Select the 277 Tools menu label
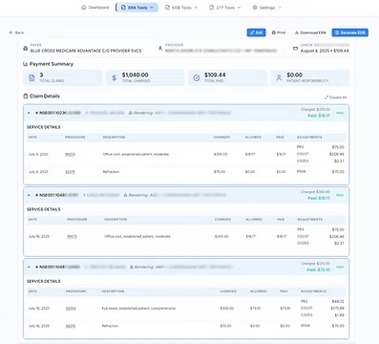379x344 pixels. (225, 8)
